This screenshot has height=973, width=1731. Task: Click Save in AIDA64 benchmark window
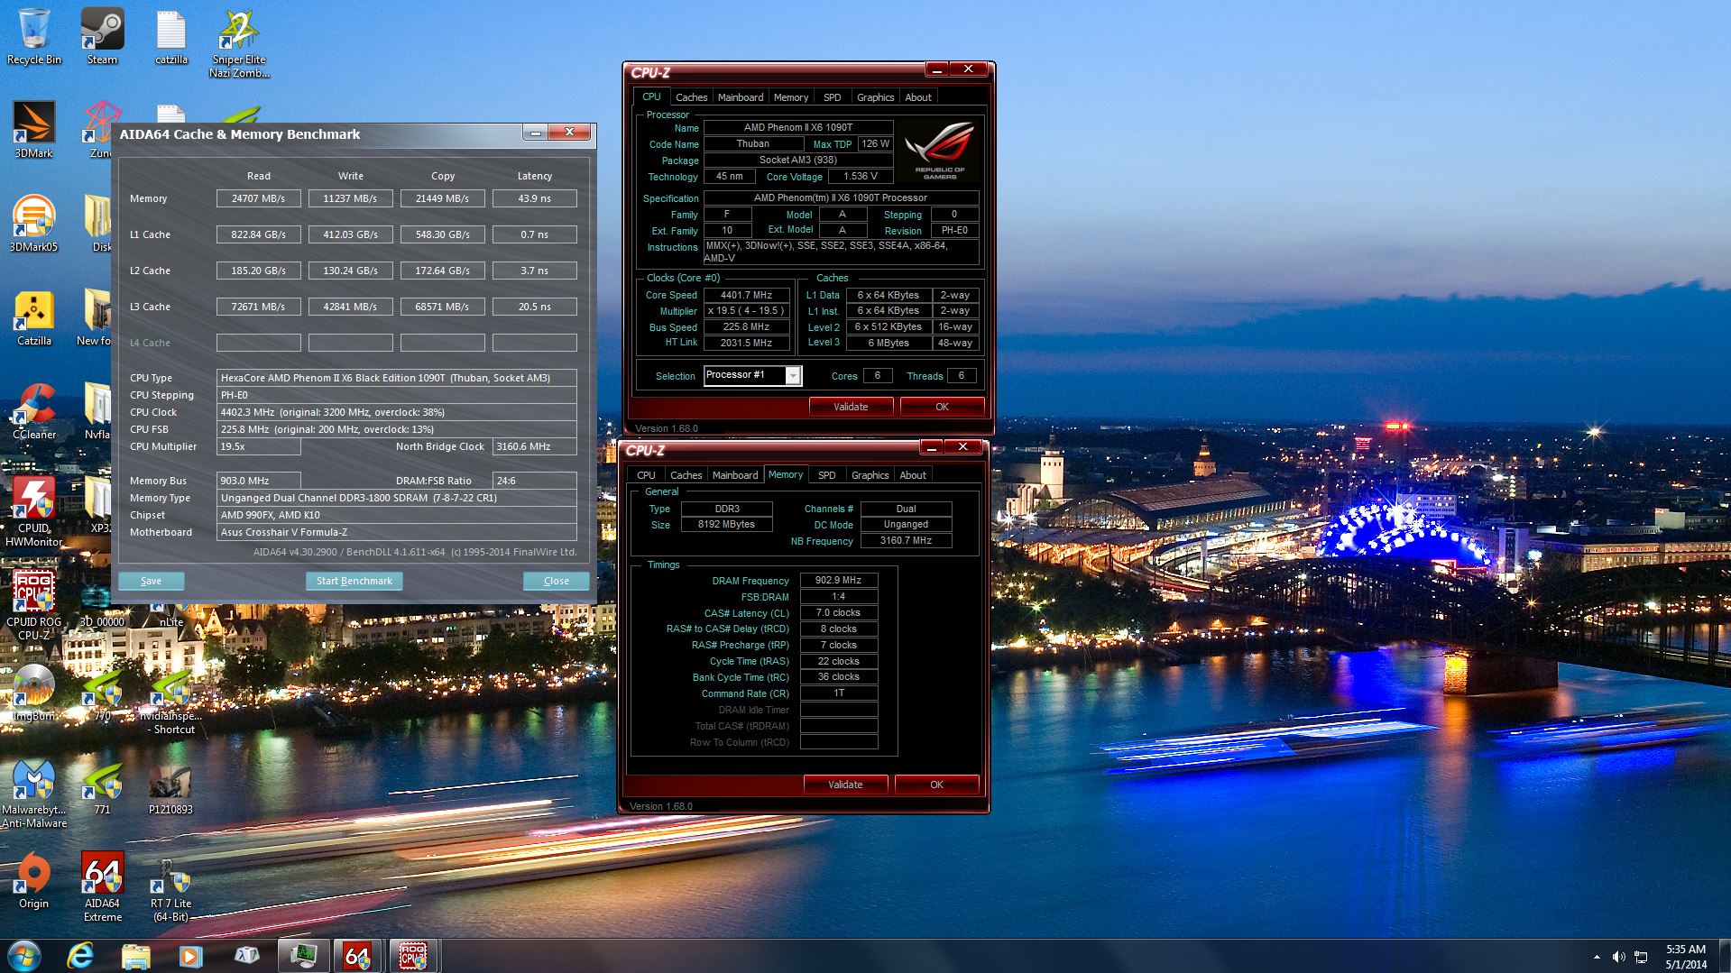point(152,581)
